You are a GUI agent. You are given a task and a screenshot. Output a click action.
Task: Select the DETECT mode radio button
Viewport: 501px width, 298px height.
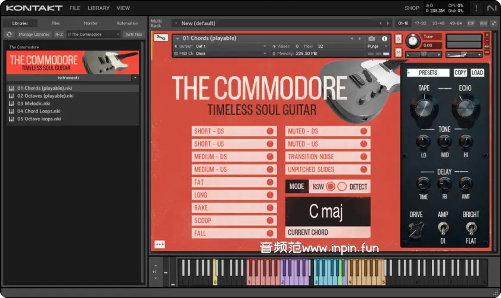[342, 187]
